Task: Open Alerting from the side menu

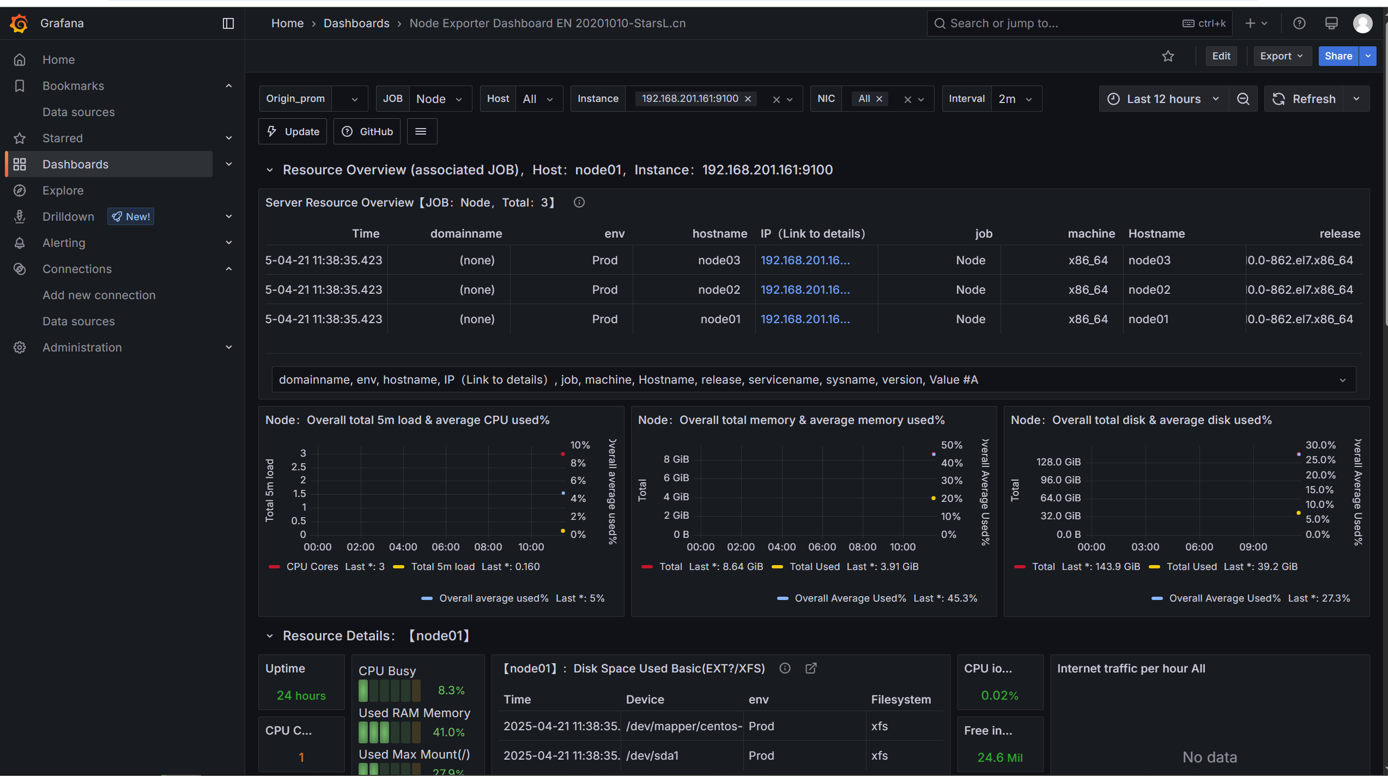Action: (64, 243)
